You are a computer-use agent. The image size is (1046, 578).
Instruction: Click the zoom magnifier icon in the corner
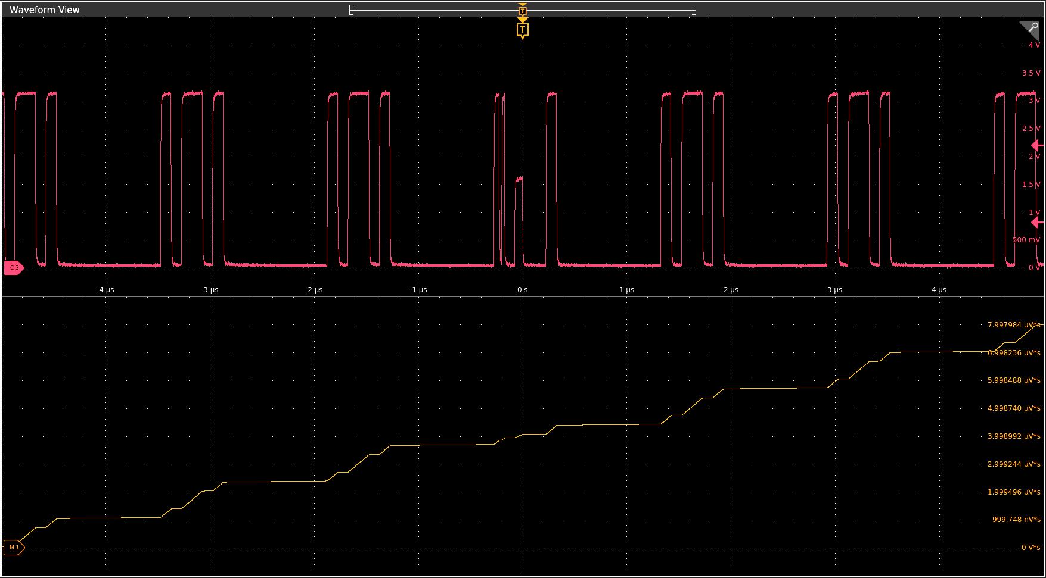tap(1031, 30)
